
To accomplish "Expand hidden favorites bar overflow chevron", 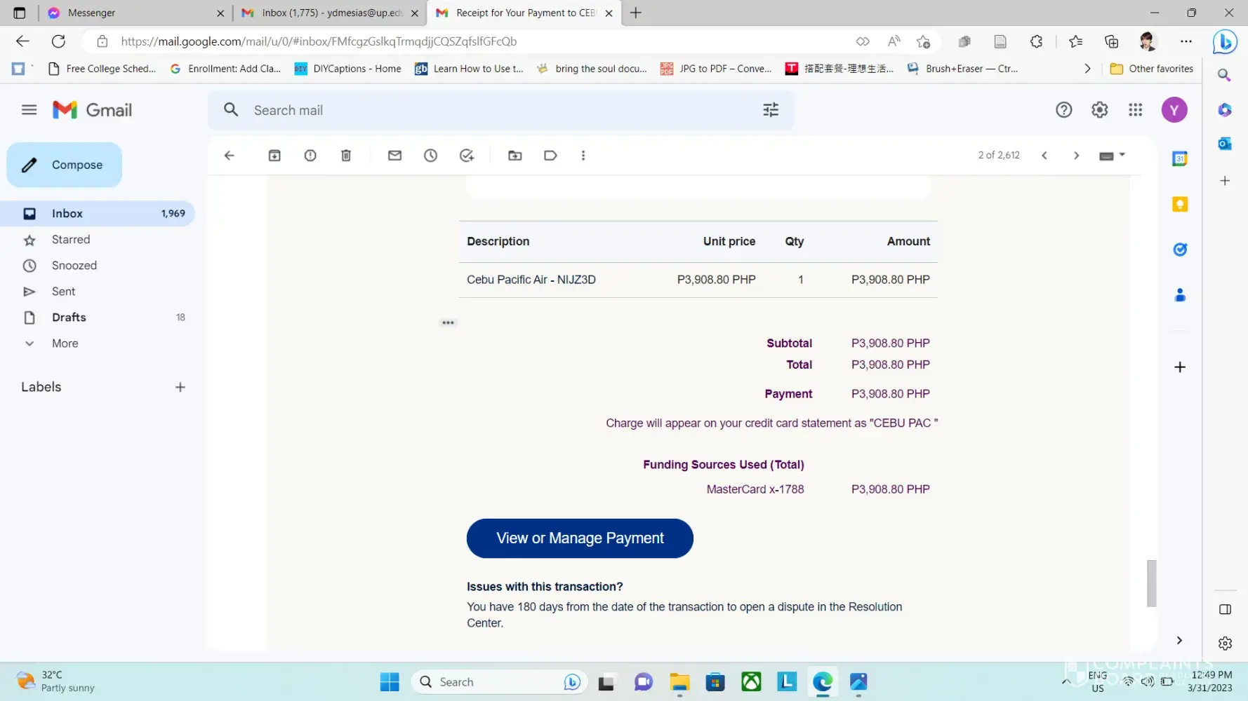I will pyautogui.click(x=1087, y=69).
